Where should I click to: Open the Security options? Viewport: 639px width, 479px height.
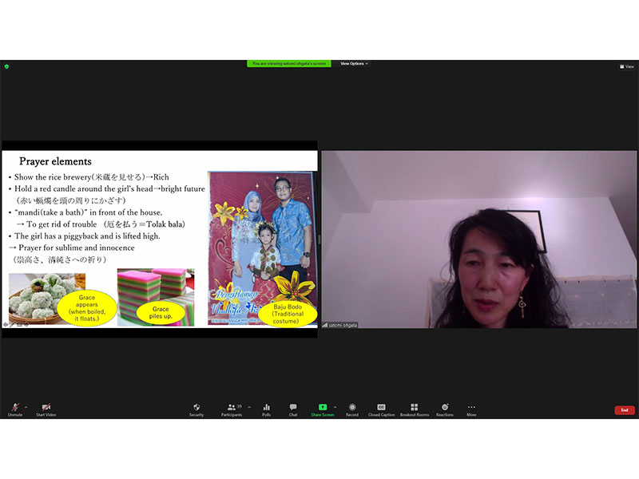[196, 409]
